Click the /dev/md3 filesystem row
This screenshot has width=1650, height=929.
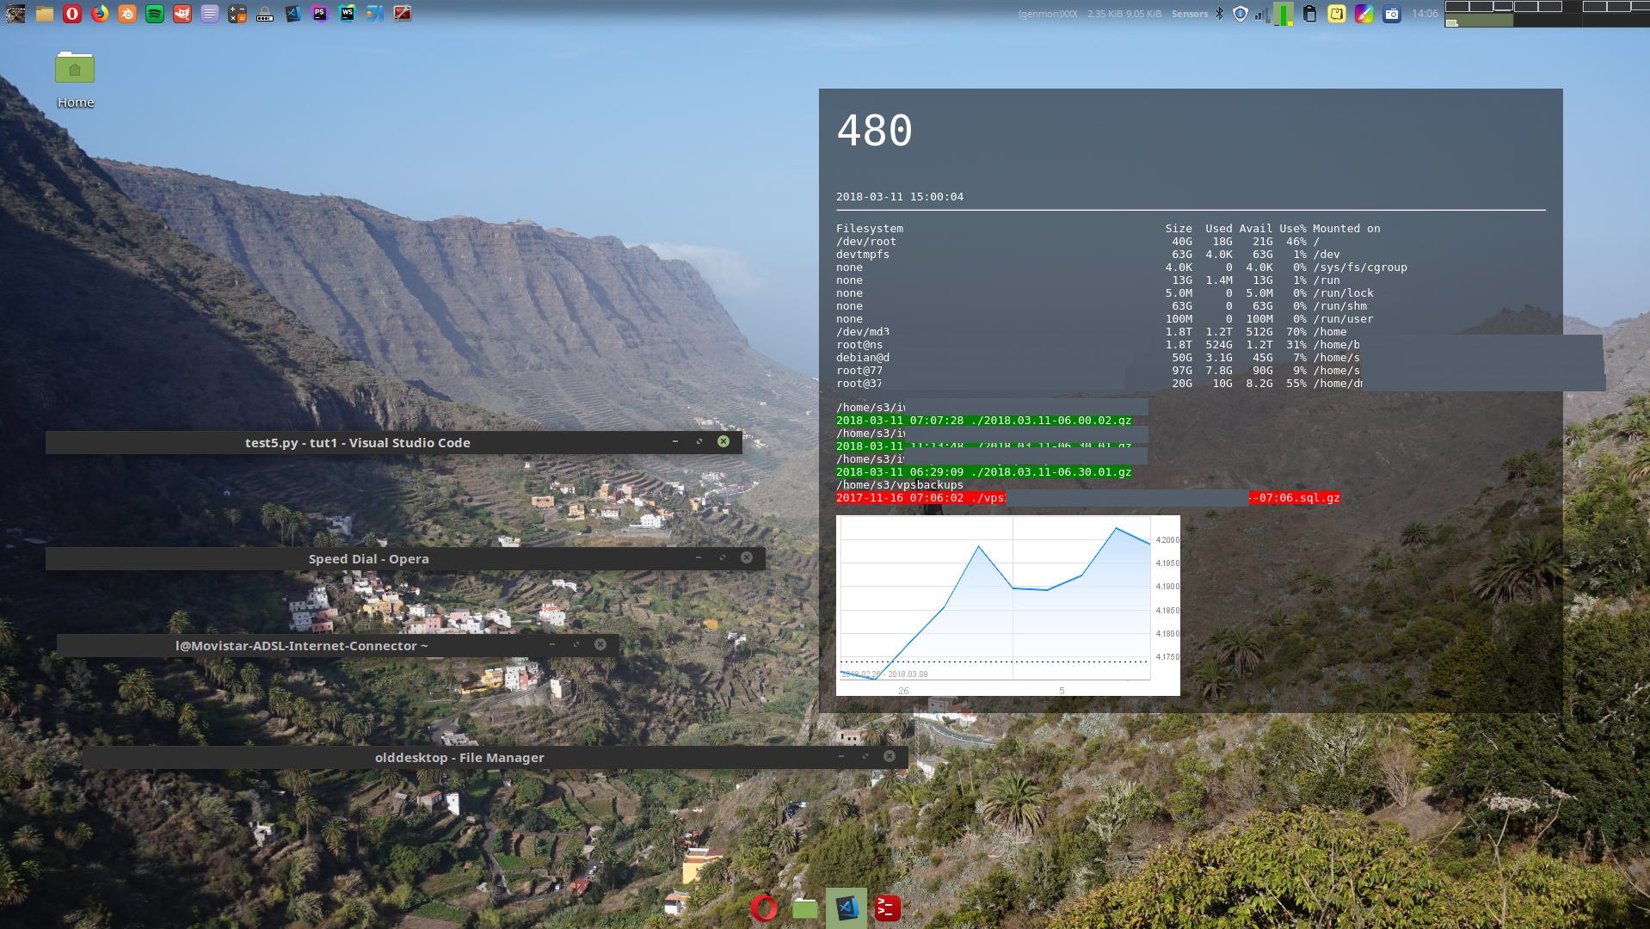(x=1092, y=332)
